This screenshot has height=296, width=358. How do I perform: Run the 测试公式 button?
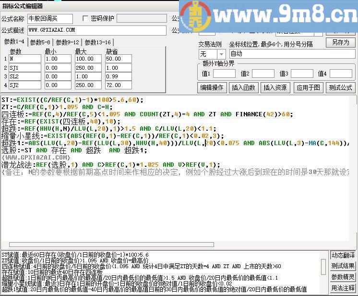[340, 87]
